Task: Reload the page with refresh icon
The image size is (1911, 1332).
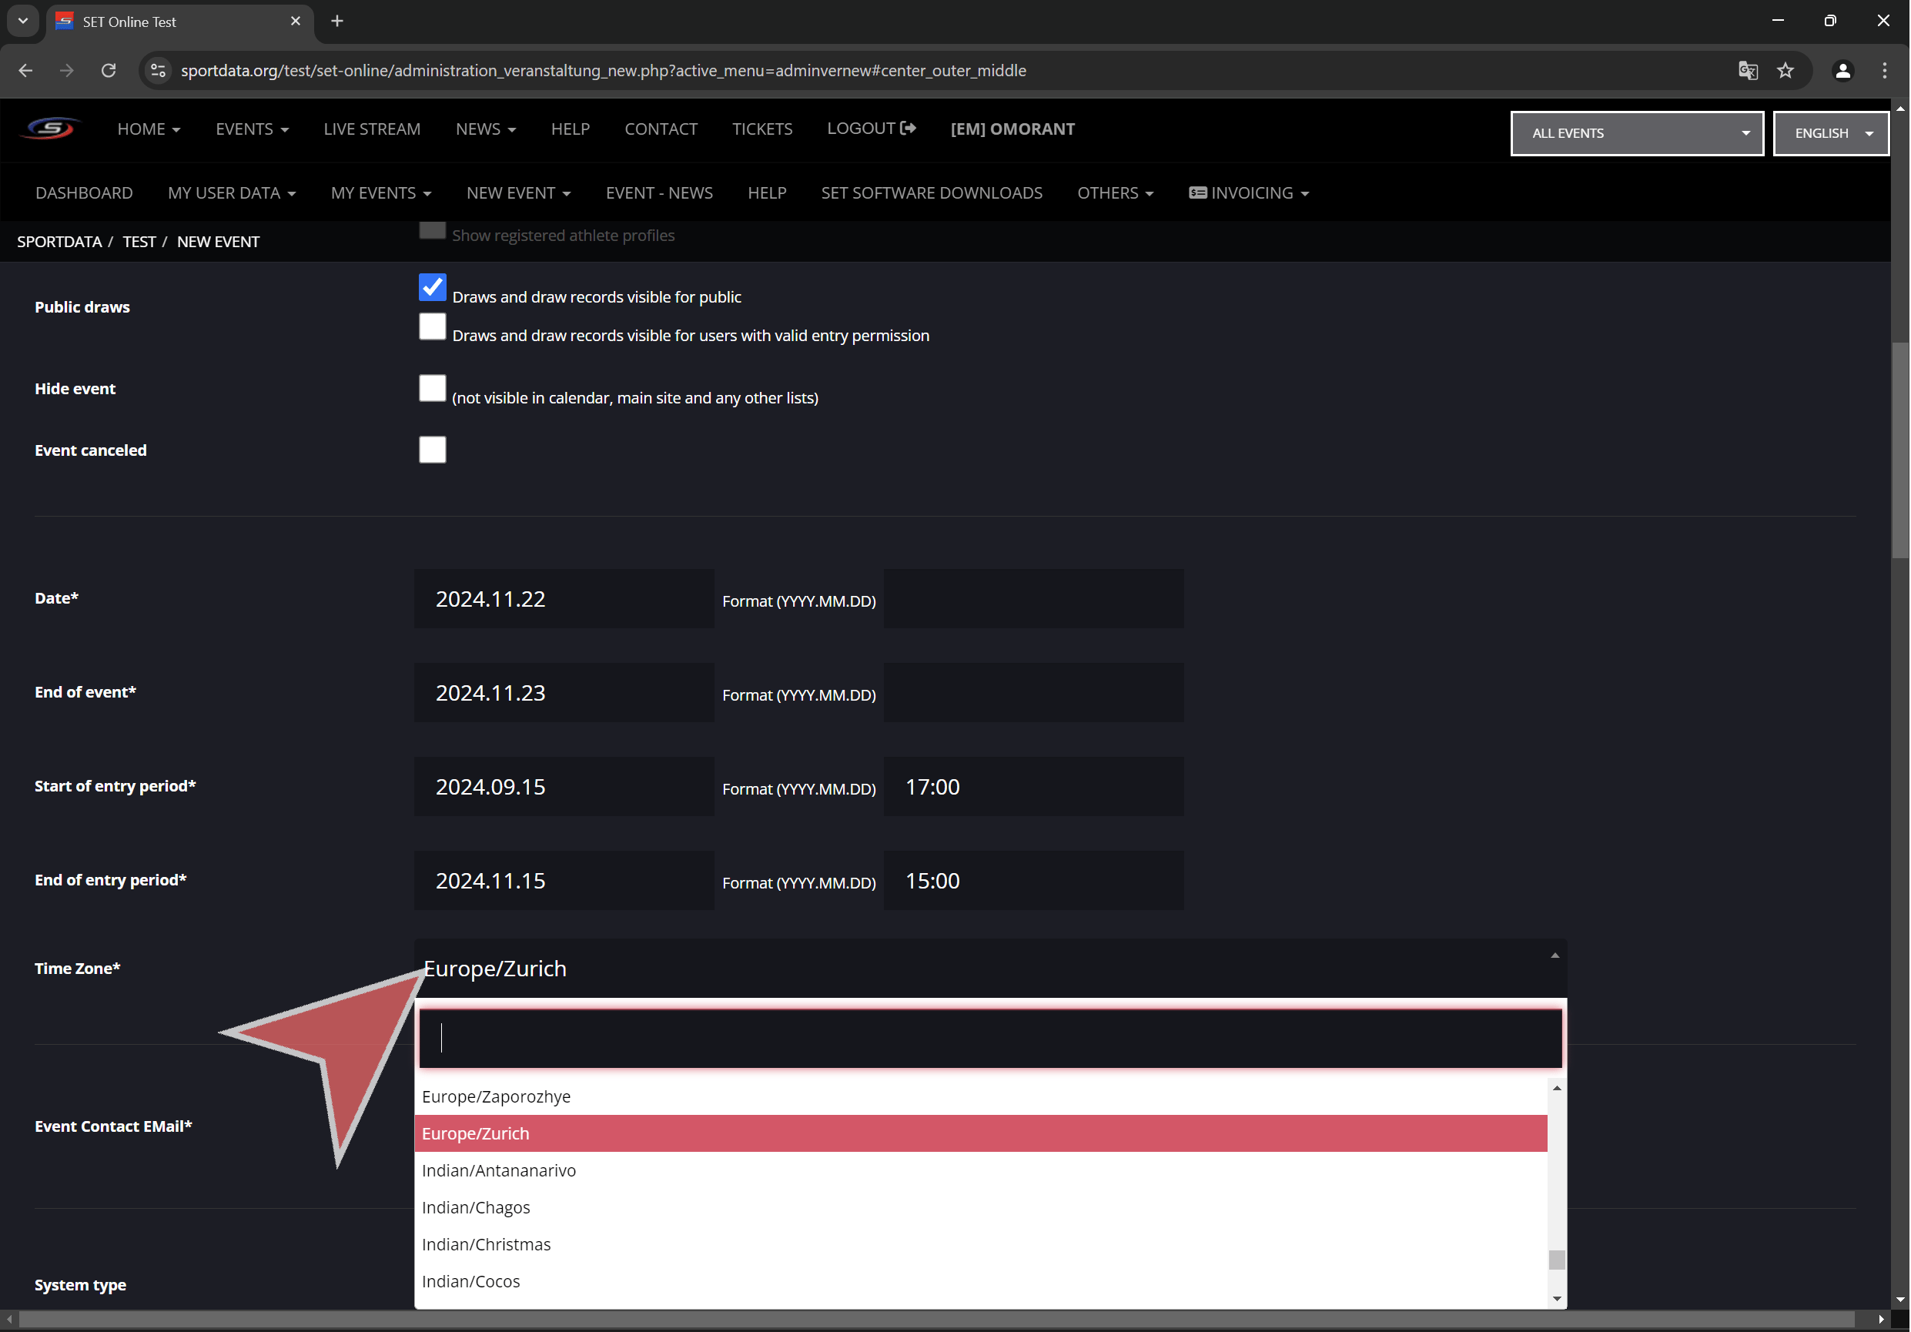Action: (x=109, y=71)
